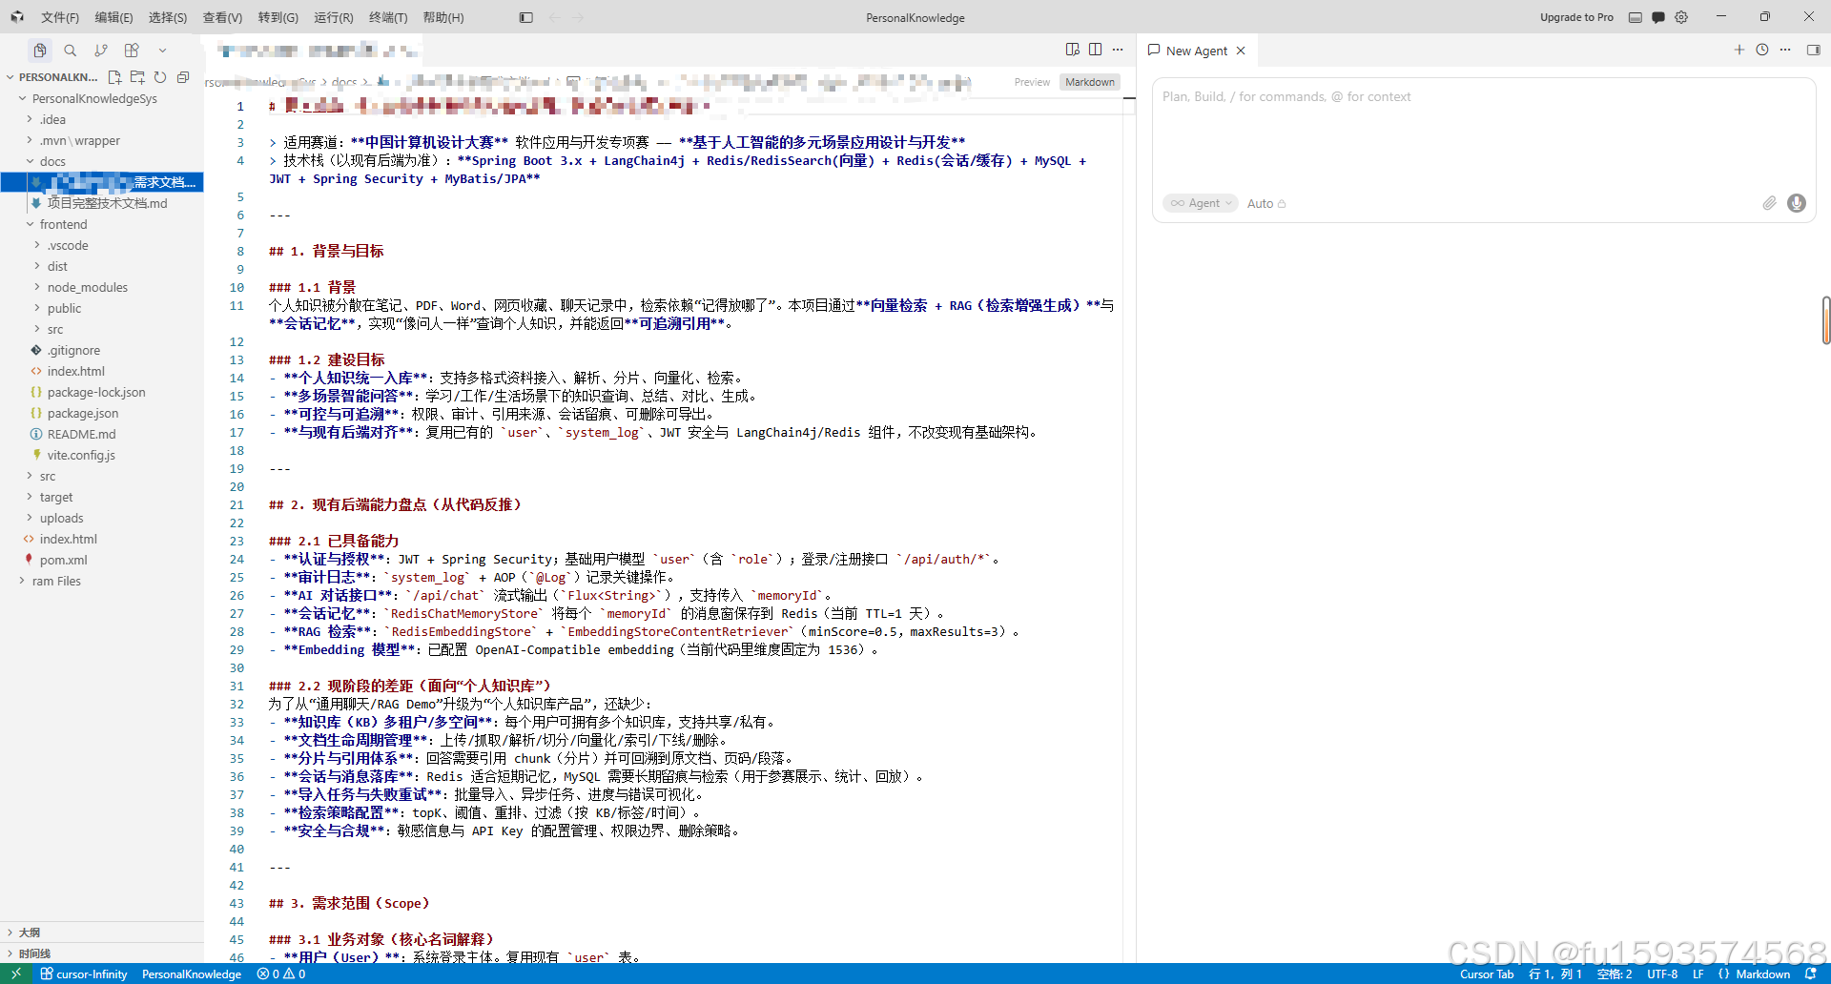
Task: Open 项目完整技术文档.md file
Action: pos(102,203)
